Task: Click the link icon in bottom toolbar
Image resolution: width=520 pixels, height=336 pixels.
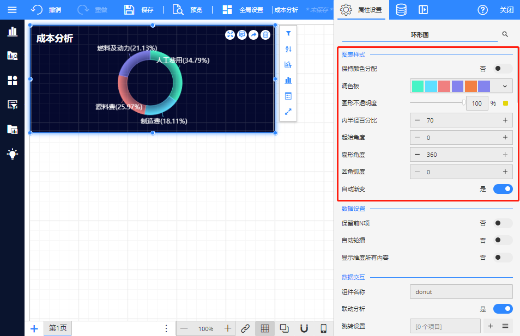Action: pyautogui.click(x=245, y=328)
